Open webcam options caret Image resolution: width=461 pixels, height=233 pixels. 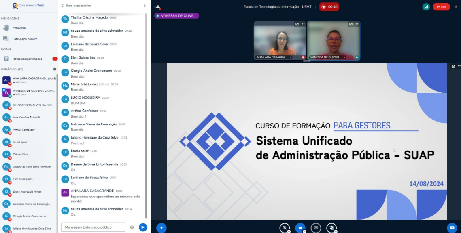click(304, 231)
